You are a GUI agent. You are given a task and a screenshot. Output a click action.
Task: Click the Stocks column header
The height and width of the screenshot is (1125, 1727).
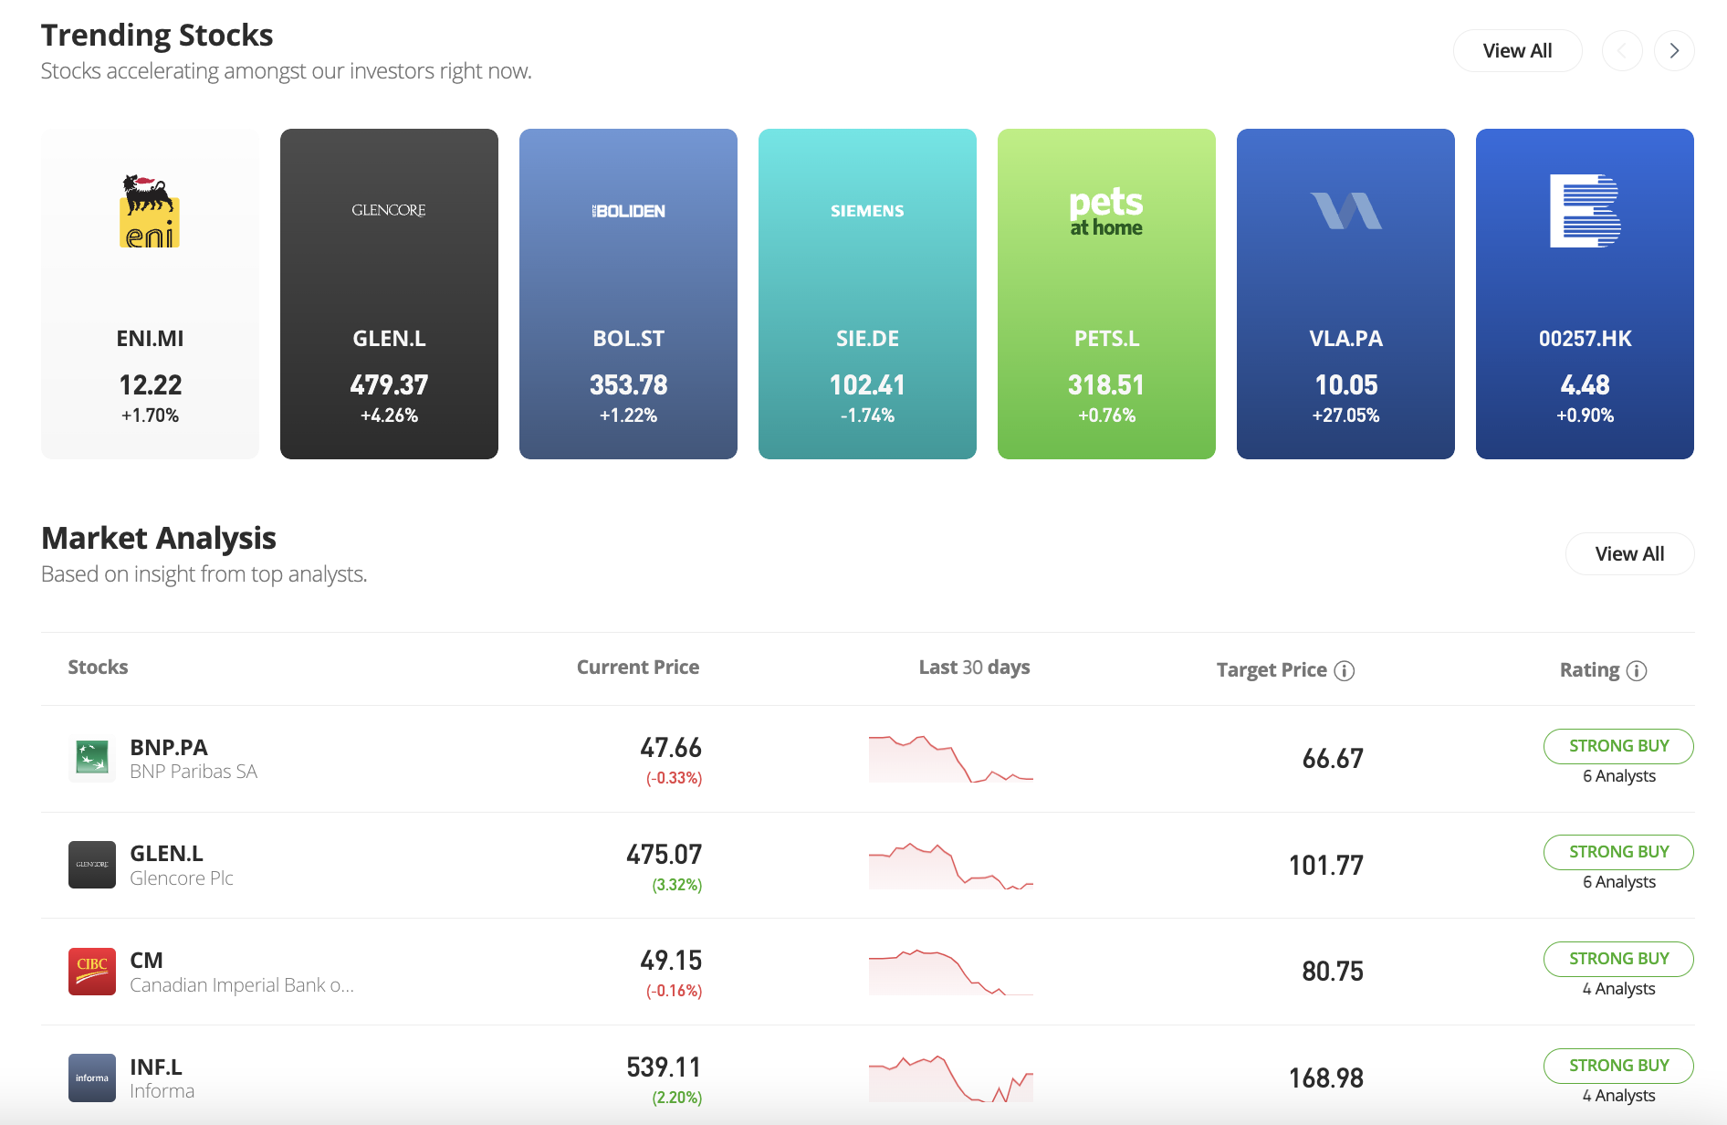click(98, 668)
